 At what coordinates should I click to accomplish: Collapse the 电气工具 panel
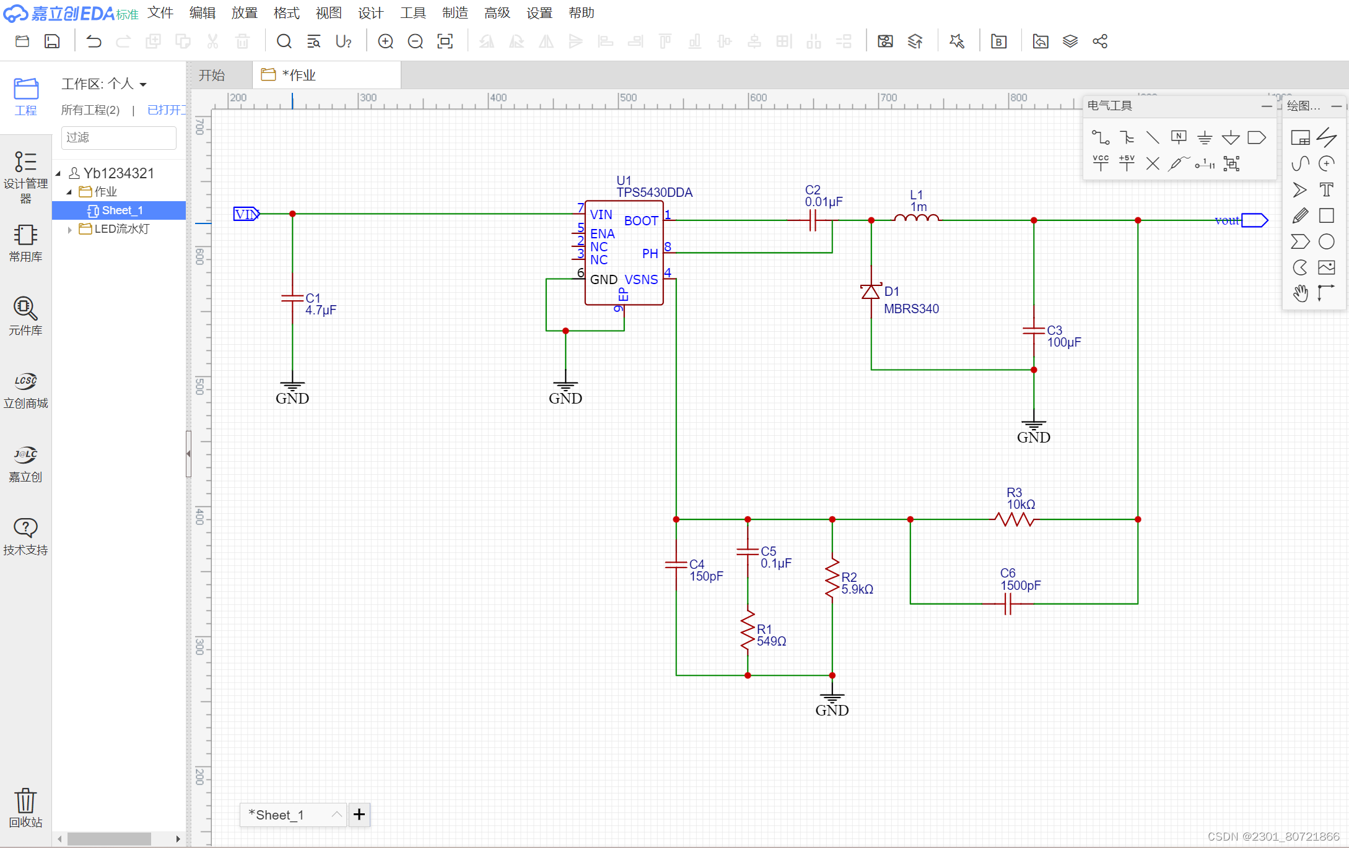click(x=1267, y=106)
